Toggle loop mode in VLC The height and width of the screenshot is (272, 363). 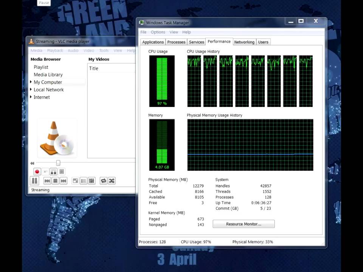point(104,181)
